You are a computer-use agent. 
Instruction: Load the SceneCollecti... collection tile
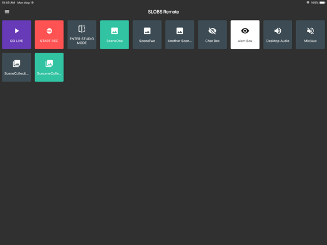pos(17,67)
